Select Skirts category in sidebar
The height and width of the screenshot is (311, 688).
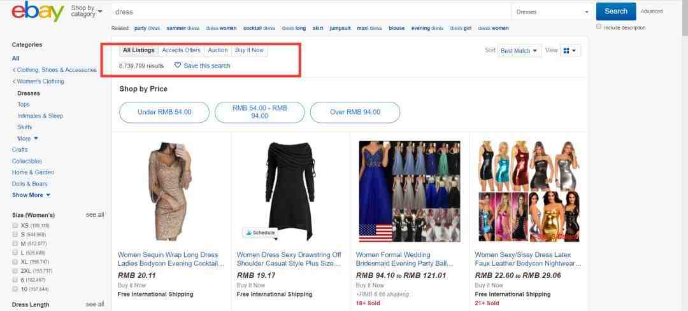25,127
